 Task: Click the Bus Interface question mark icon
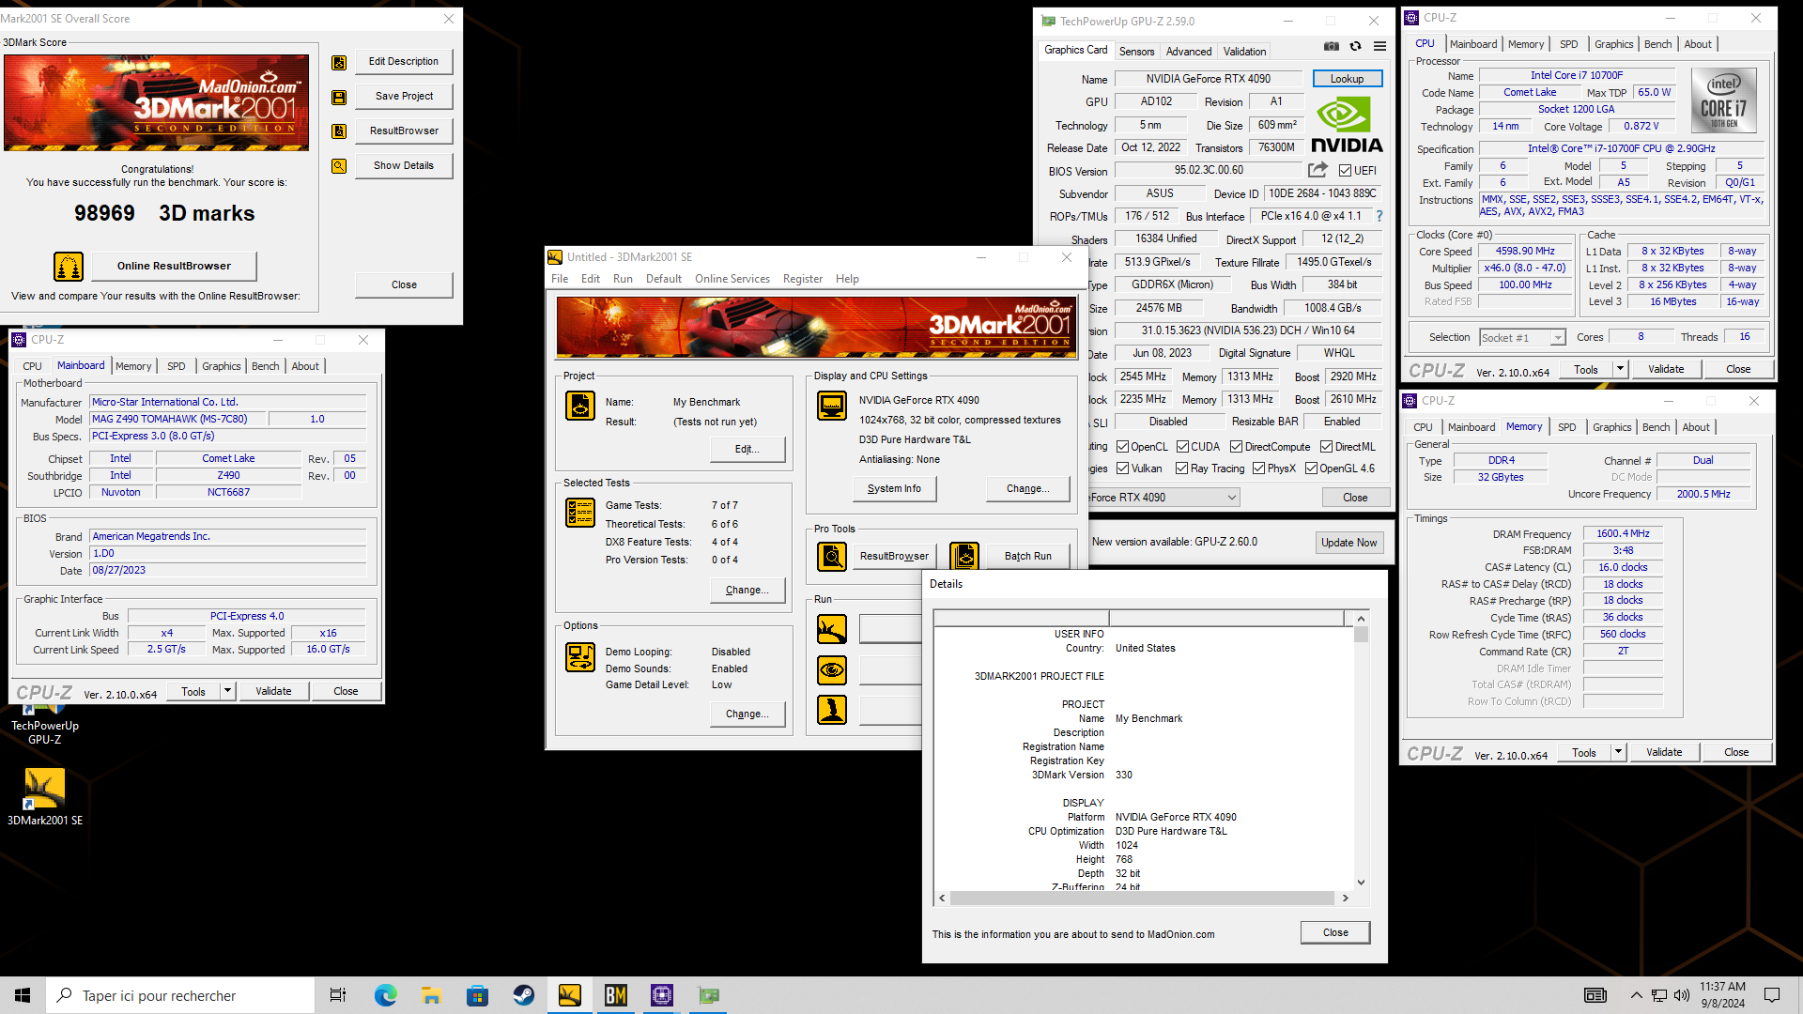[x=1379, y=216]
